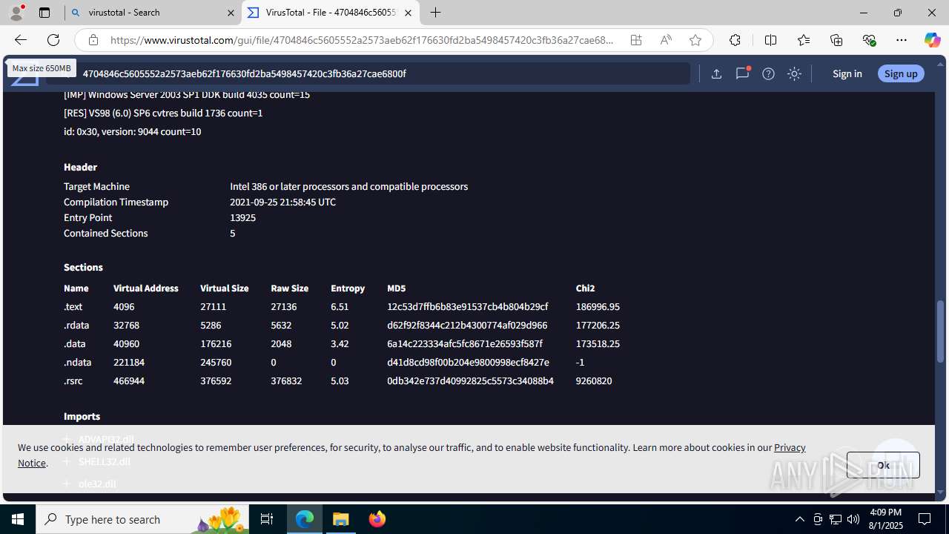Screen dimensions: 949x534
Task: Open VirusTotal notifications icon
Action: pyautogui.click(x=742, y=73)
